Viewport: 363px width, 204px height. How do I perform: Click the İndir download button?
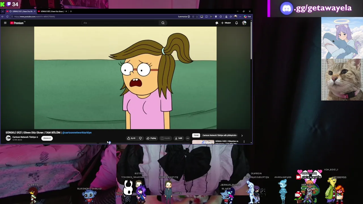178,138
